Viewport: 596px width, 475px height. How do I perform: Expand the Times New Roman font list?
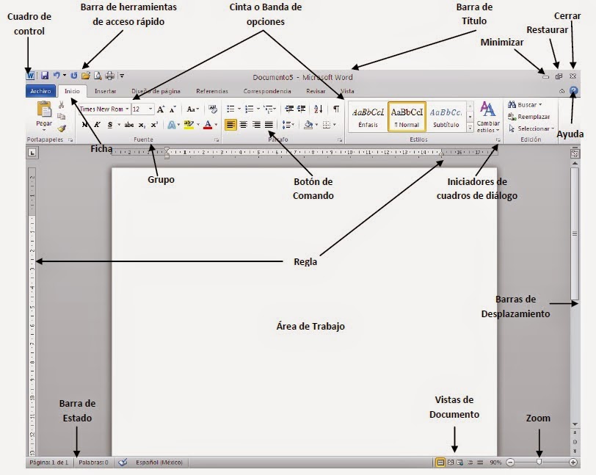point(126,109)
